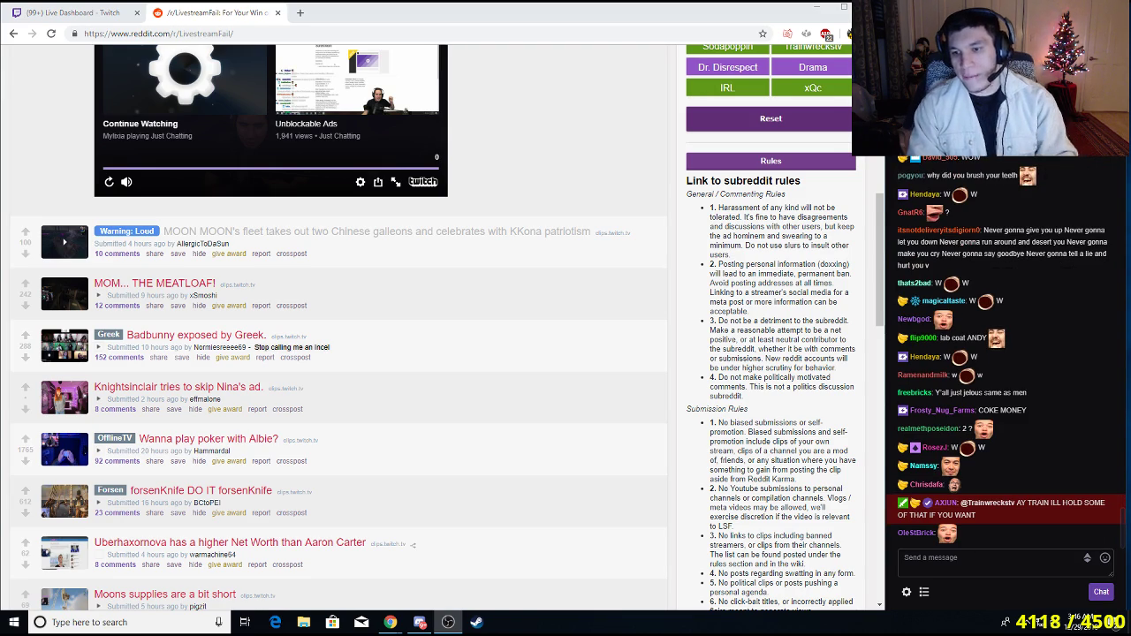Image resolution: width=1131 pixels, height=636 pixels.
Task: Downvote the Wanna play poker with Albie post
Action: point(26,460)
